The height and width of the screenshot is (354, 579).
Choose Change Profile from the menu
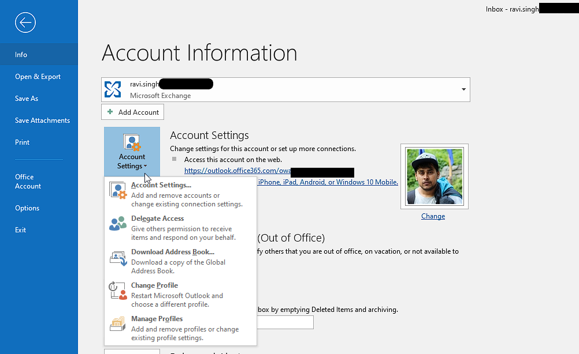[180, 295]
